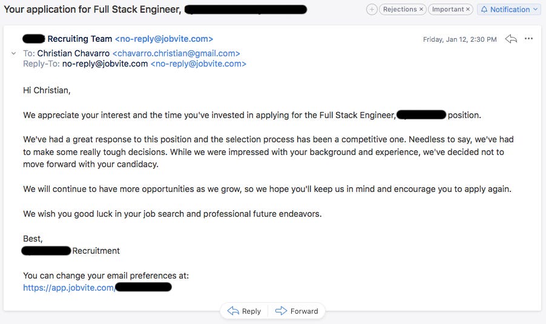The width and height of the screenshot is (546, 324).
Task: Click the Rejections label chip
Action: point(400,10)
